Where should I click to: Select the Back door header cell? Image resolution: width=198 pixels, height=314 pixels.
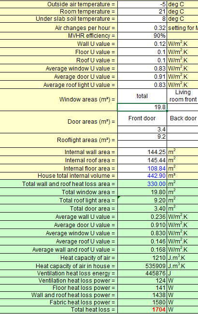pos(183,118)
